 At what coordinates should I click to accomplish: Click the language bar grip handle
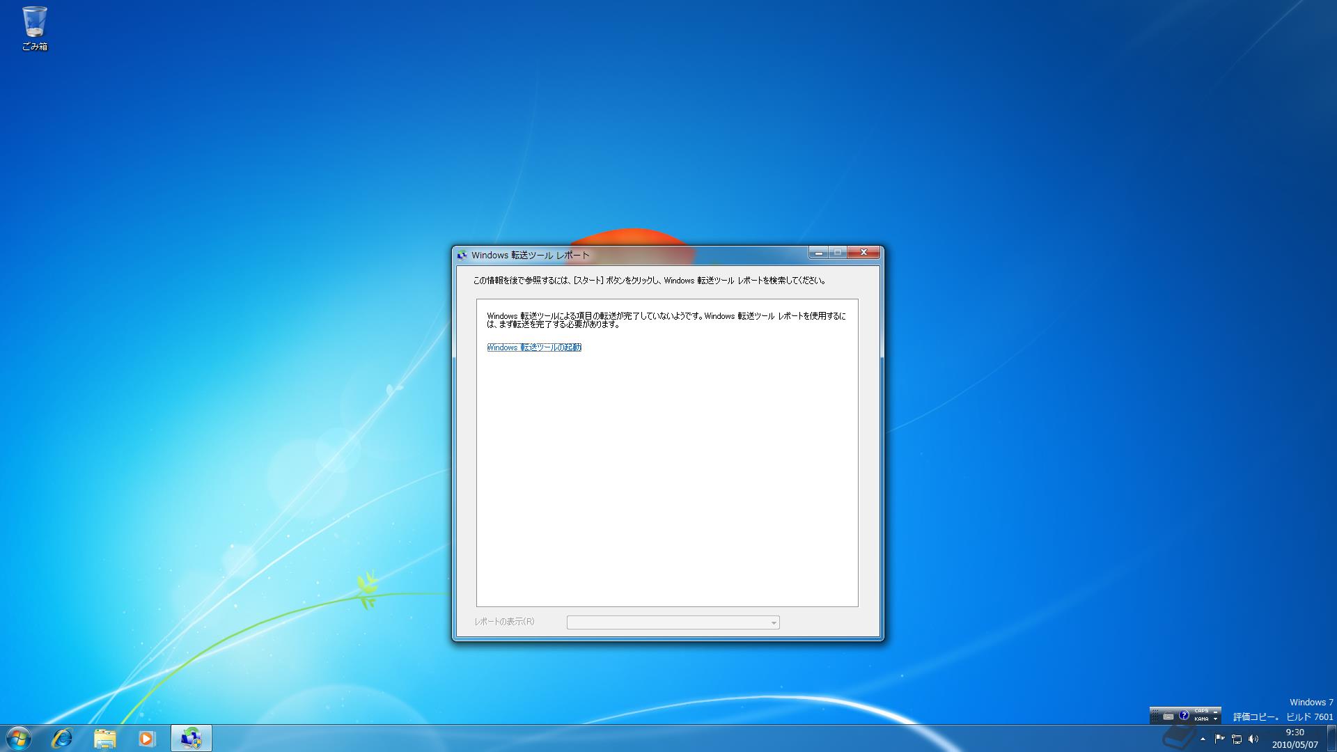(1155, 716)
